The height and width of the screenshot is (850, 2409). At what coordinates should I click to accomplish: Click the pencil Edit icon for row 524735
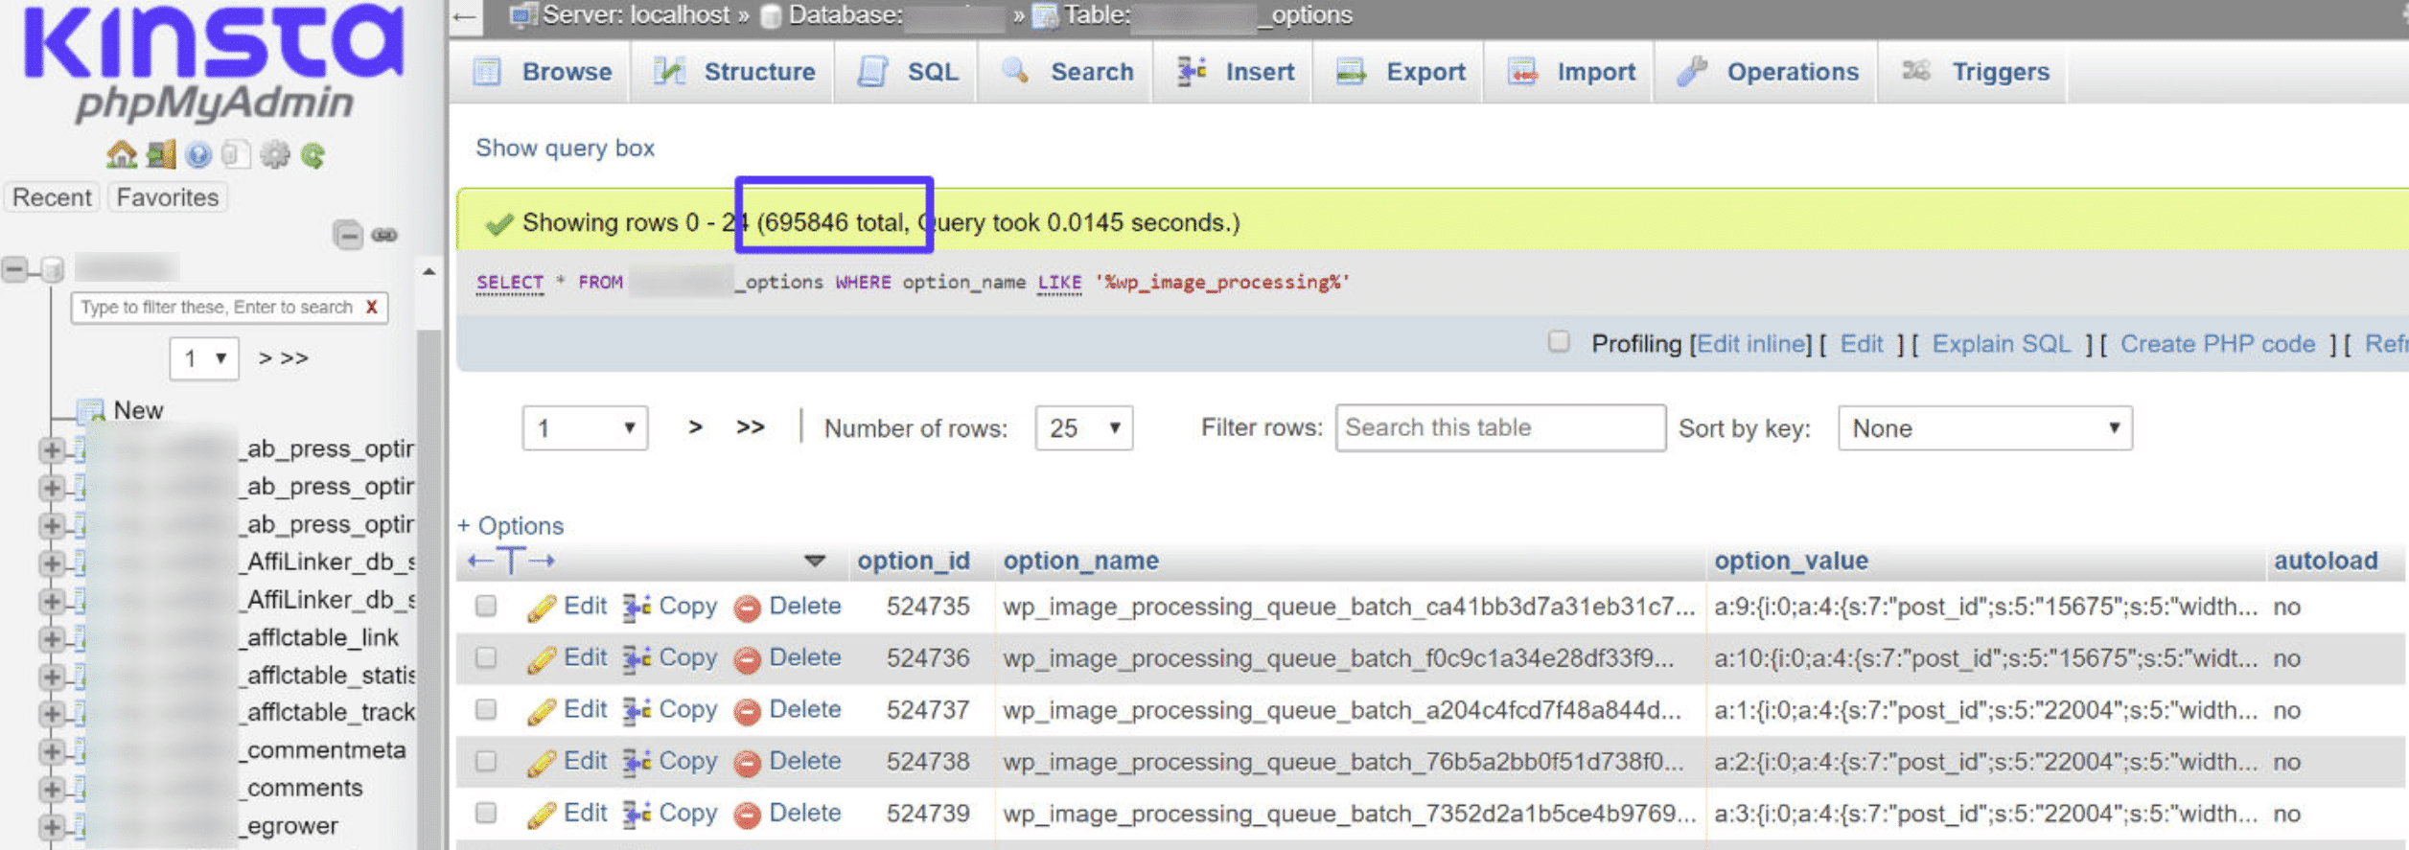542,608
